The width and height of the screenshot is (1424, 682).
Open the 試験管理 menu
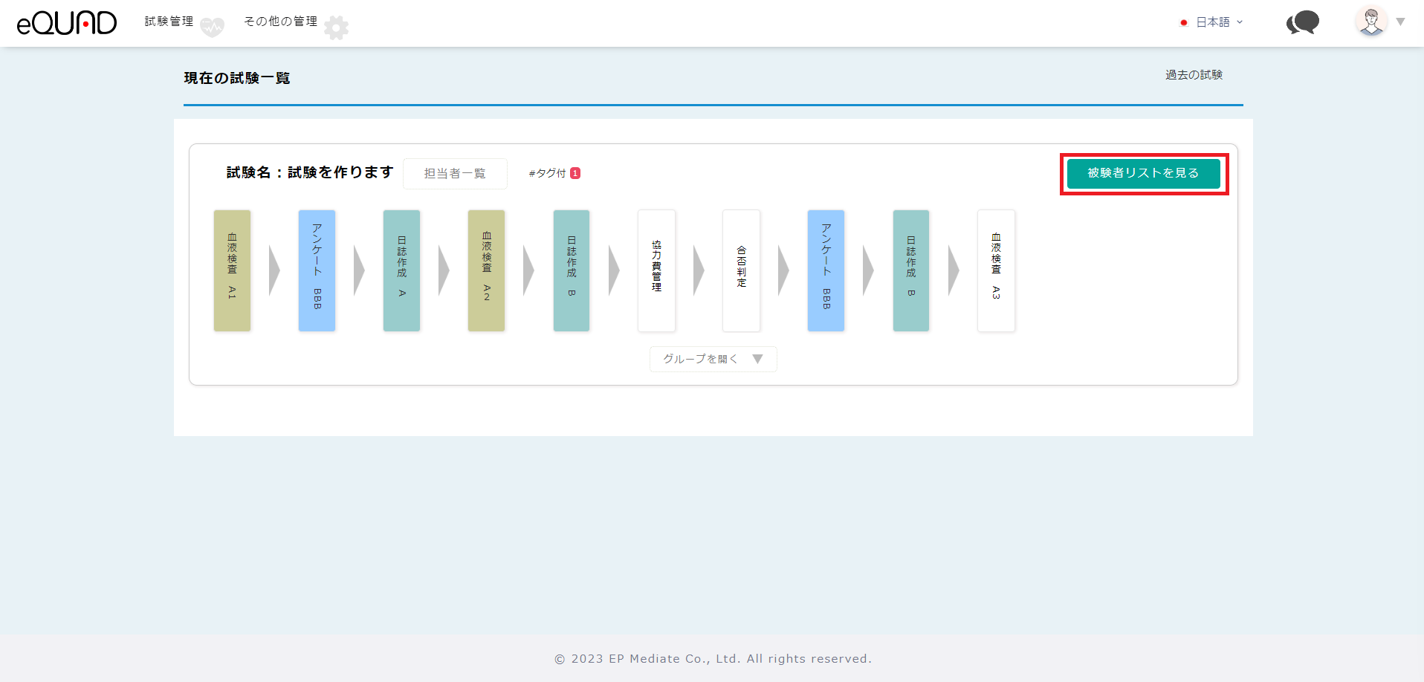[169, 22]
